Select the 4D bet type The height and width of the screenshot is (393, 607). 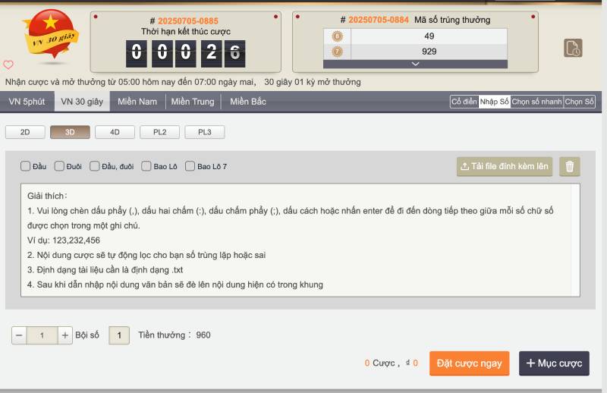click(115, 132)
